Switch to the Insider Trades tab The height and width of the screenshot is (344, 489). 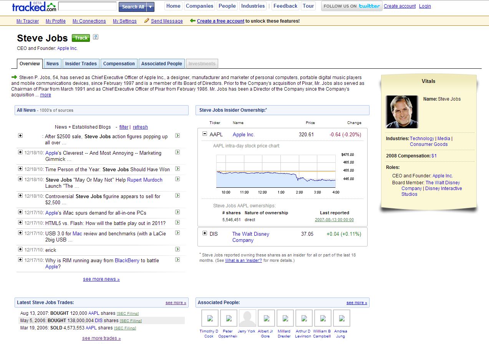81,64
